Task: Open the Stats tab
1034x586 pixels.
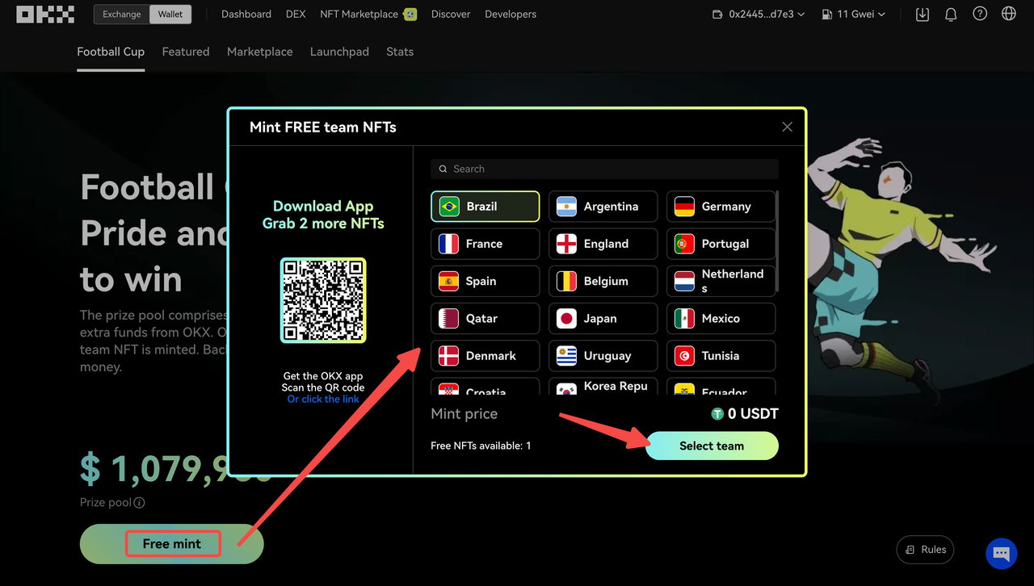Action: coord(399,52)
